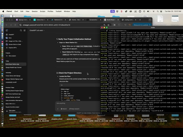183x137 pixels.
Task: Open Chess Game with Django chat
Action: 13,76
